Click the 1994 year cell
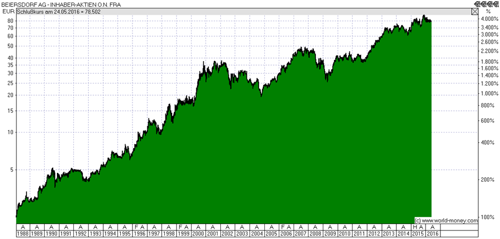Image resolution: width=500 pixels, height=239 pixels. 110,234
